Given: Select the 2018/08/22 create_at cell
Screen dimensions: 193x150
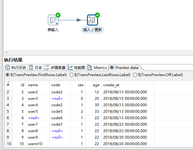Looking at the screenshot, I should click(x=128, y=124).
